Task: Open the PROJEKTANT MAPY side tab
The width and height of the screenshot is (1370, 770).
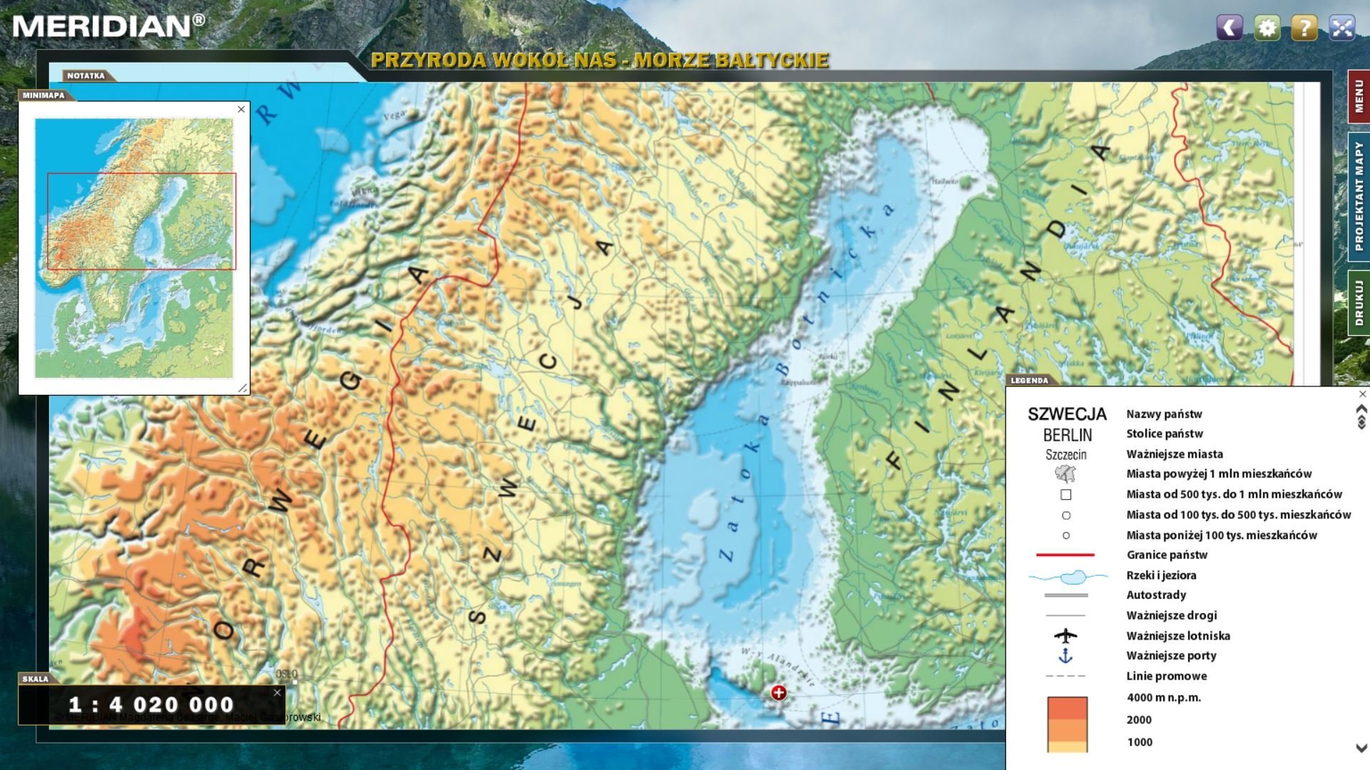Action: coord(1359,196)
